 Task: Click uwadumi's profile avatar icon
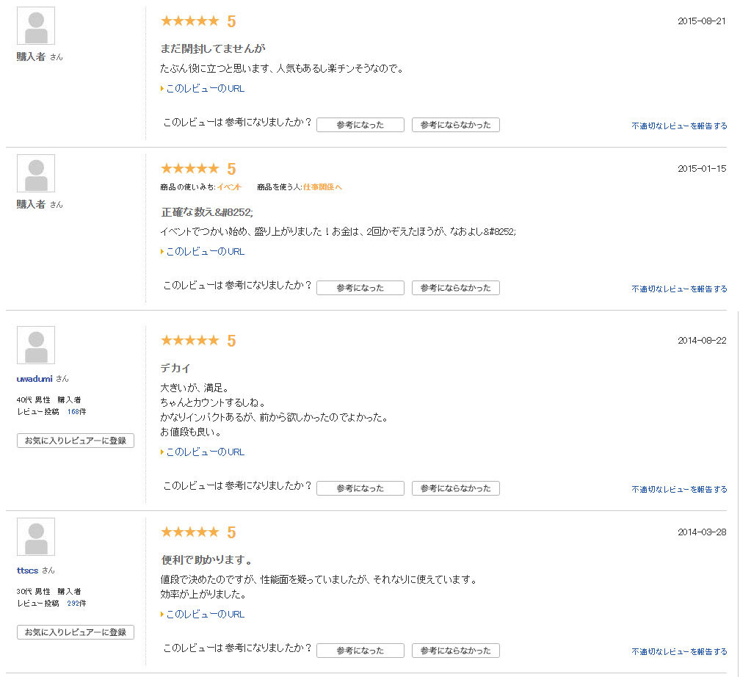36,345
